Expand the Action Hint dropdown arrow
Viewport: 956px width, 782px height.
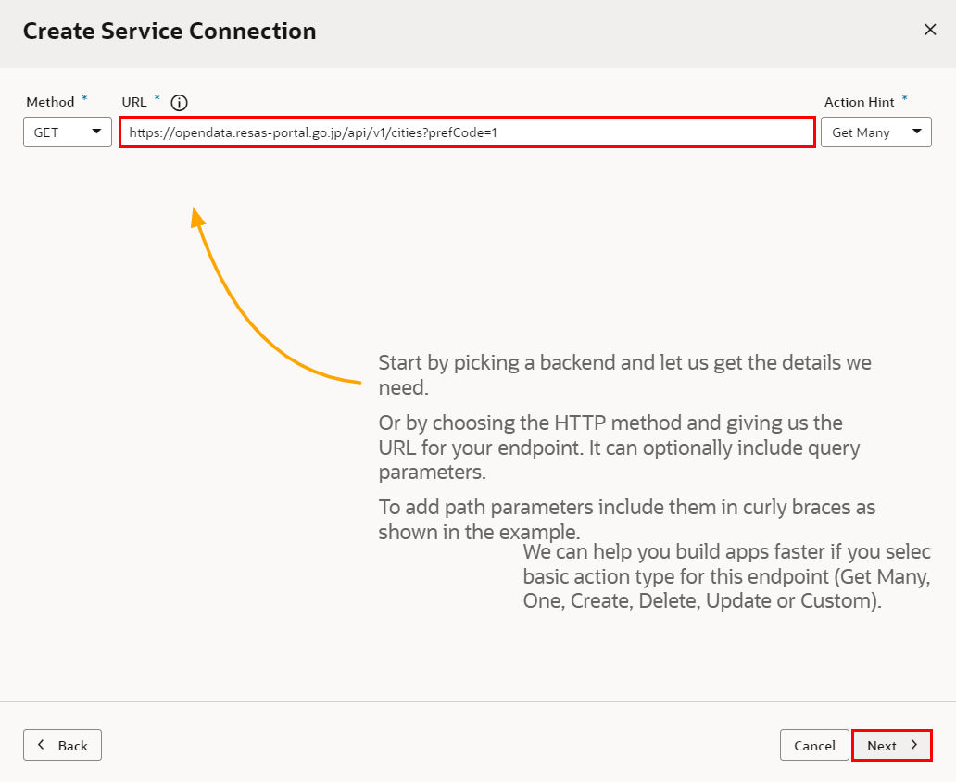pos(916,132)
